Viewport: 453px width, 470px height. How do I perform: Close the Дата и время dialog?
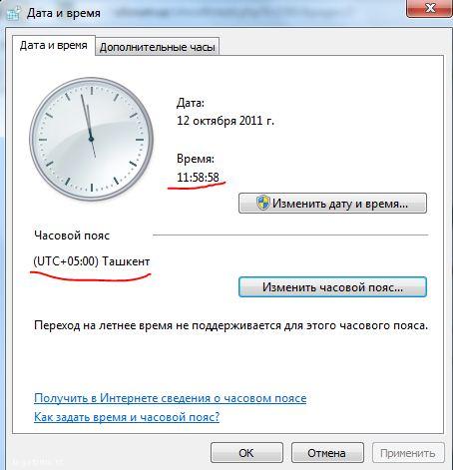[x=429, y=8]
